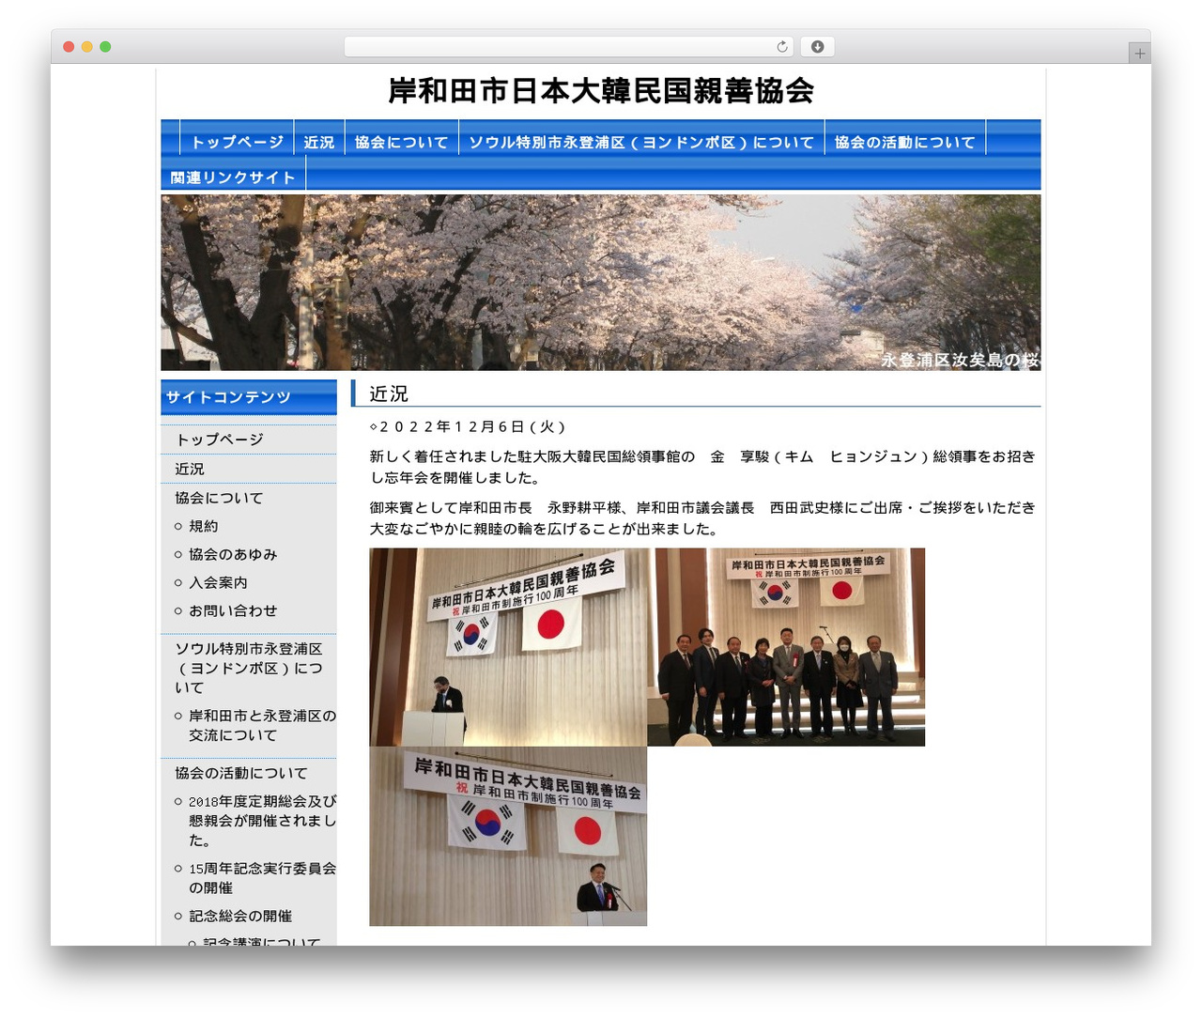The height and width of the screenshot is (1018, 1202).
Task: Click the cherry blossom banner image
Action: pos(601,283)
